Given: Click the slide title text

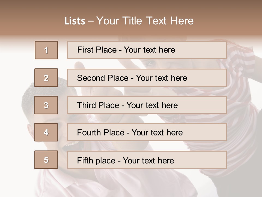Looking at the screenshot, I should click(129, 21).
